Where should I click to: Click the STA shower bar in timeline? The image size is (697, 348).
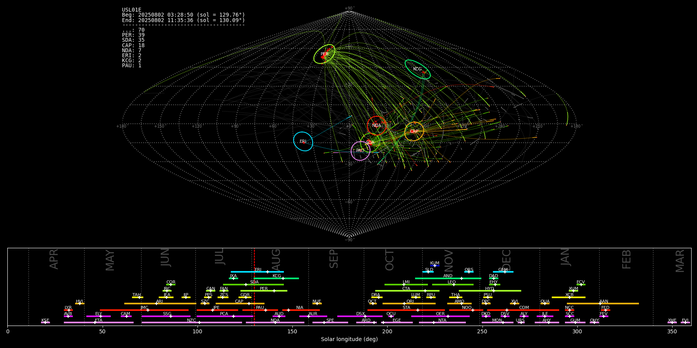406,310
